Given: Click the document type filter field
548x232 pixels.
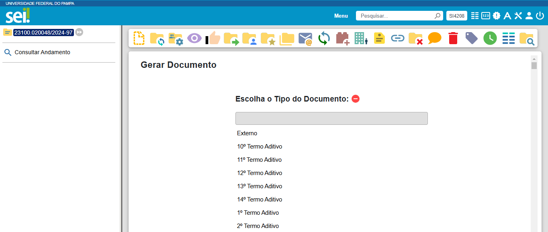Looking at the screenshot, I should click(x=331, y=118).
